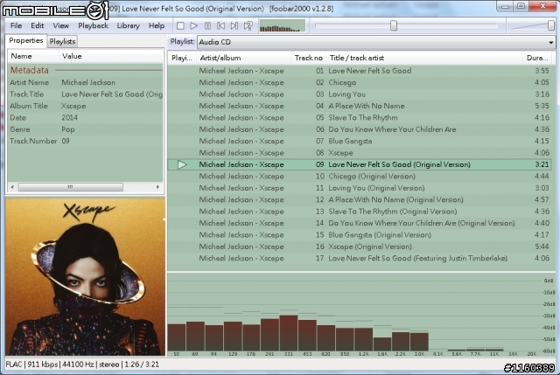Select track 07 Blue Gangsta
Screen dimensions: 560x375
[x=360, y=142]
